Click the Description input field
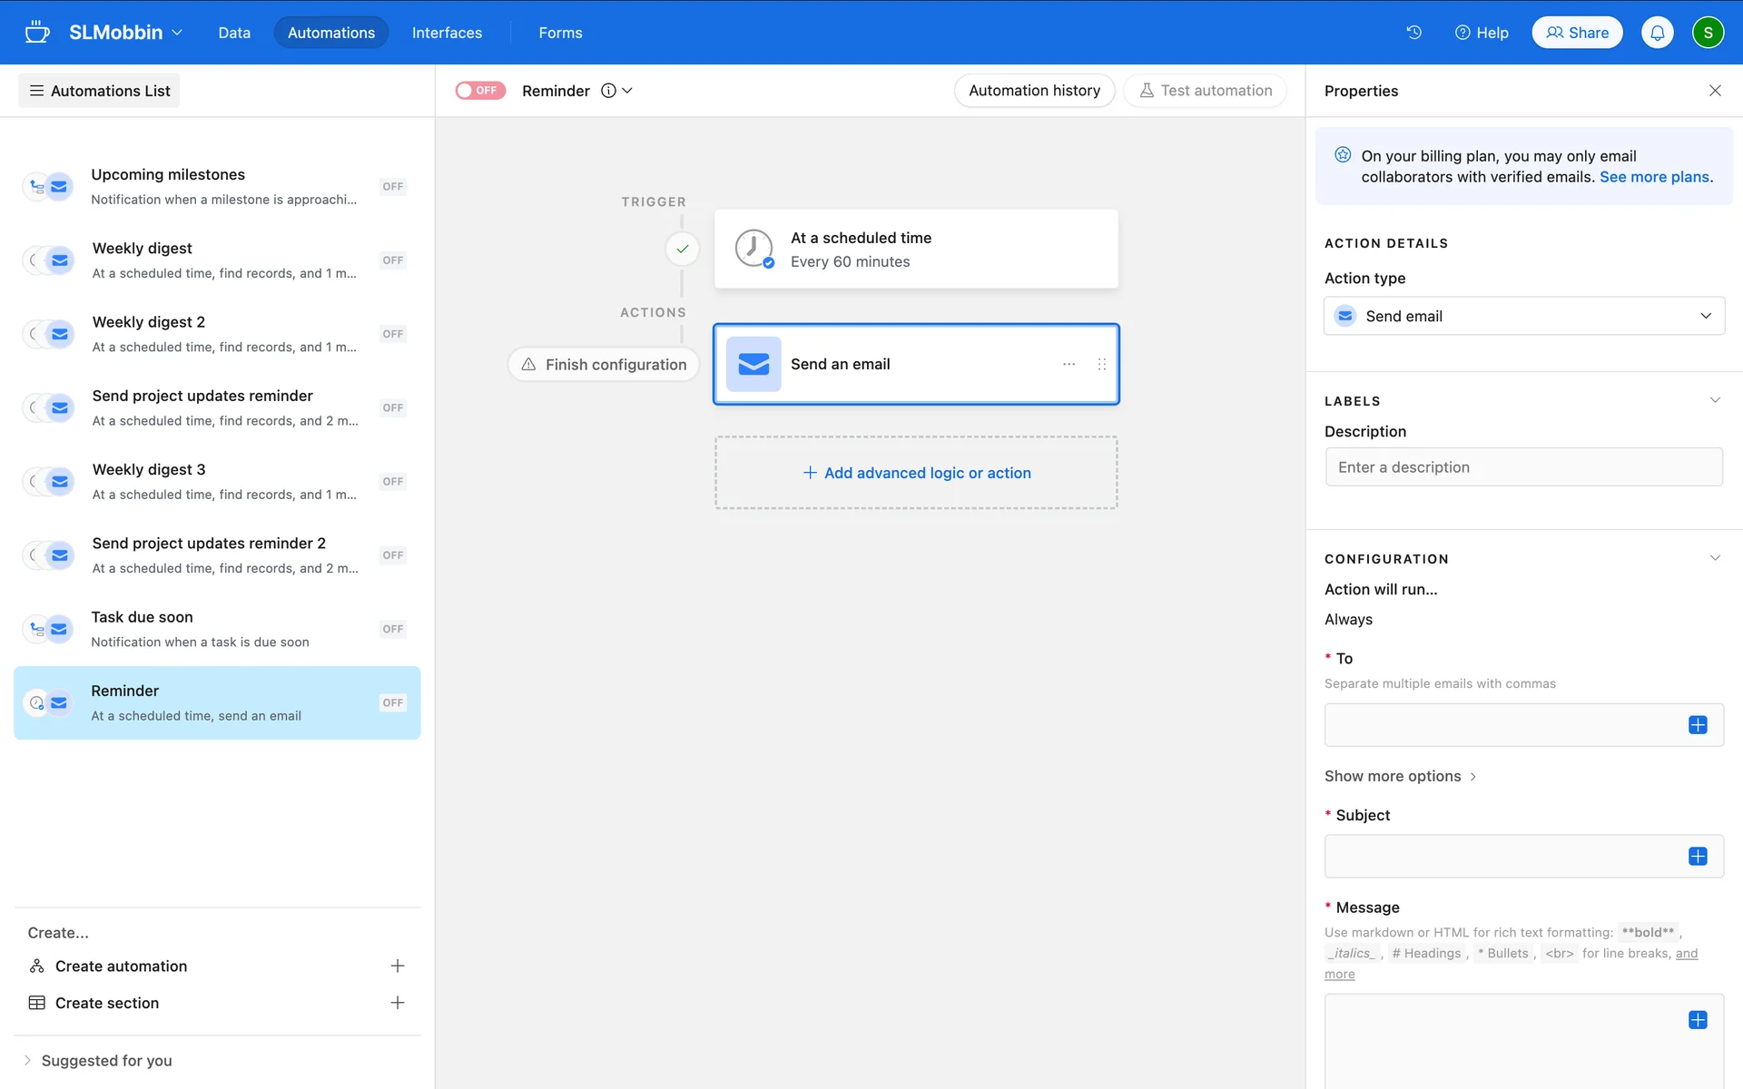This screenshot has height=1089, width=1743. click(1523, 467)
